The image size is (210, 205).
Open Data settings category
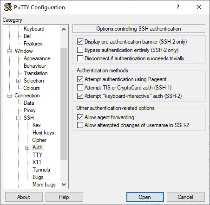pos(29,103)
